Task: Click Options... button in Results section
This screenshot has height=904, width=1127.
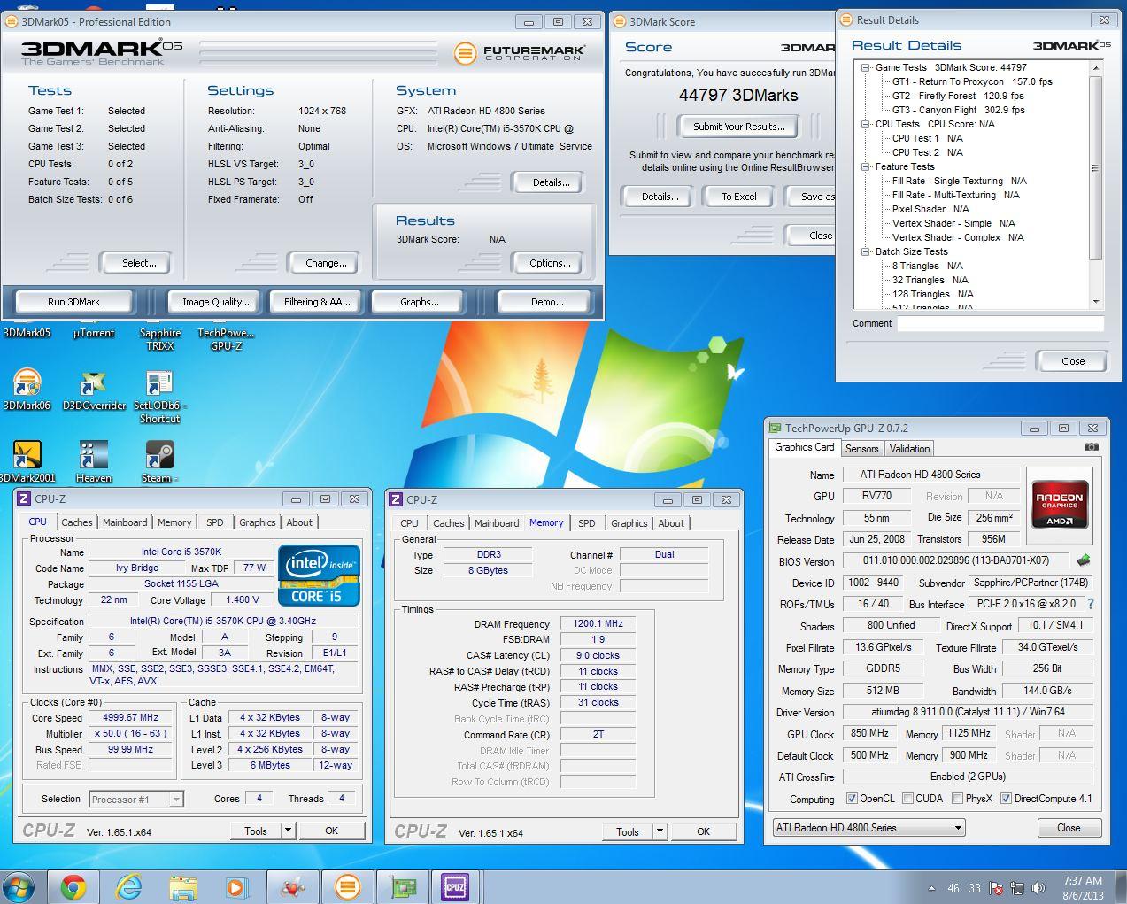Action: click(550, 263)
